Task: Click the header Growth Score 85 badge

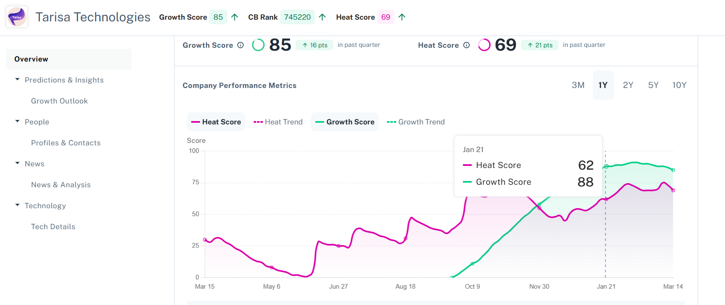Action: click(218, 17)
